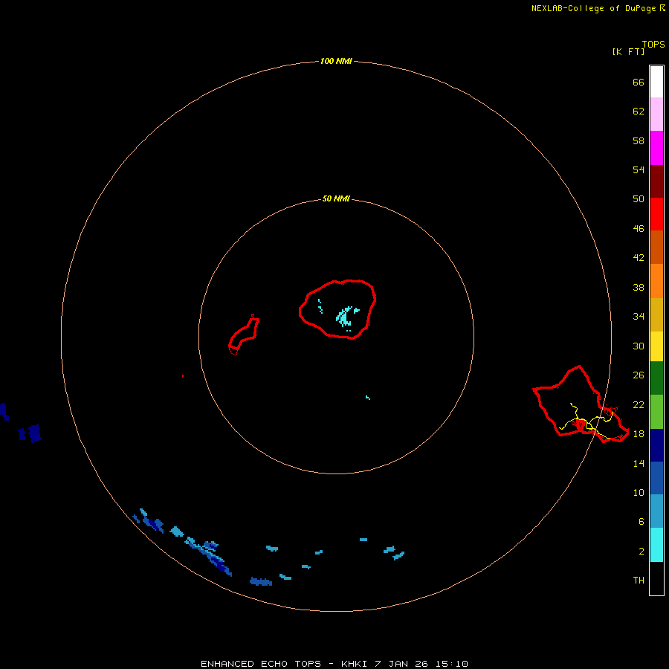
Task: Click the white swatch in the tops legend
Action: [x=656, y=82]
